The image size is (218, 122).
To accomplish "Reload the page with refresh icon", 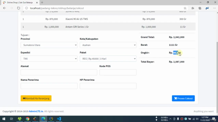I will (x=18, y=8).
